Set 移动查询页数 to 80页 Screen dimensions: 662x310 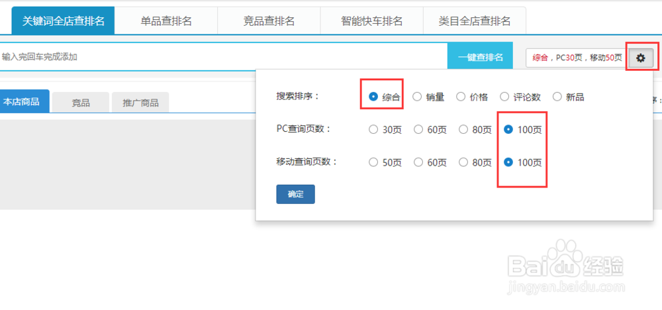click(463, 162)
